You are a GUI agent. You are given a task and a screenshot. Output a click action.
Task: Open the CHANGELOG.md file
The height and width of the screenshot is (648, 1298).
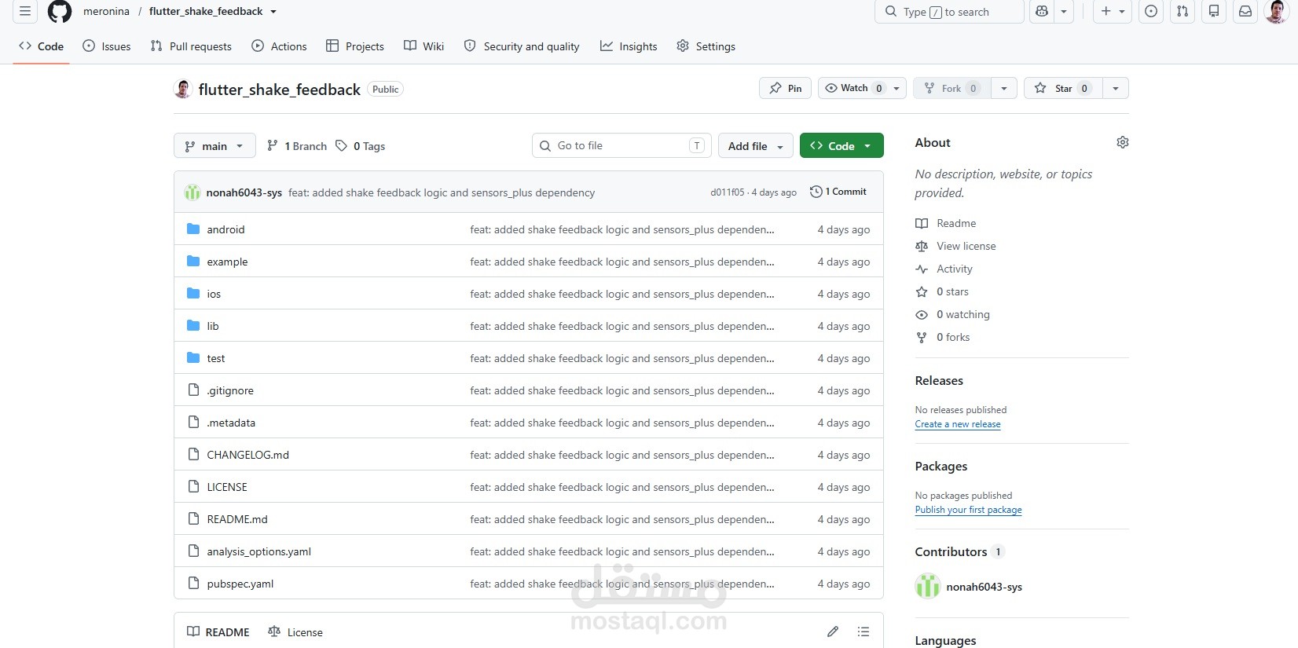pyautogui.click(x=247, y=455)
